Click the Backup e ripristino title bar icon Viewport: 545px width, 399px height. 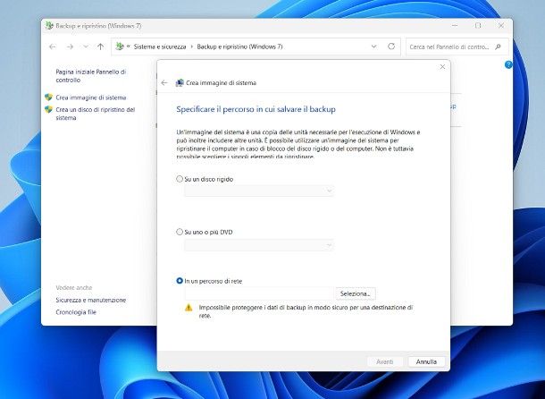pyautogui.click(x=49, y=26)
